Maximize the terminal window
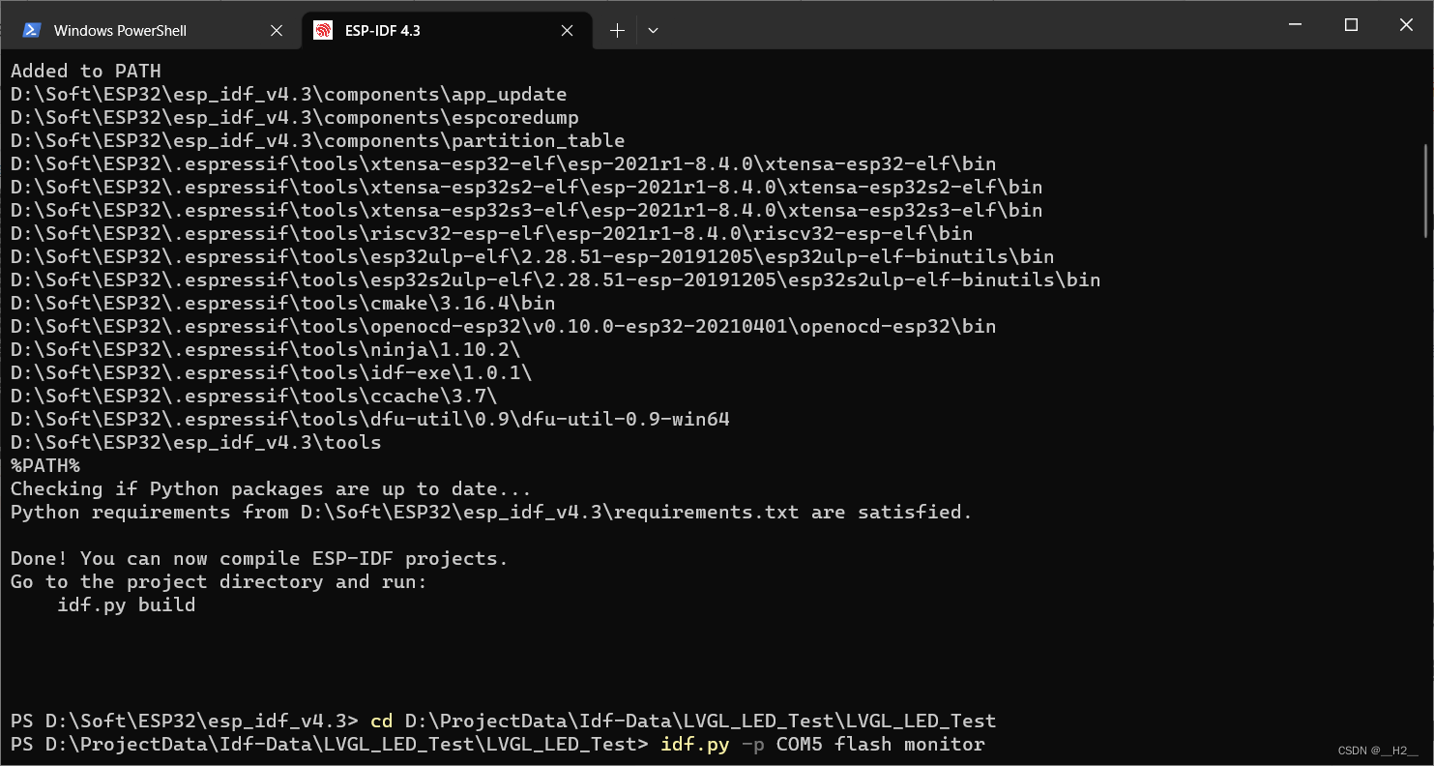 point(1351,25)
